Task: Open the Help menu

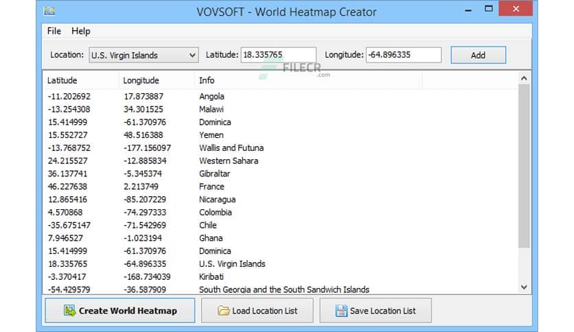Action: pos(81,31)
